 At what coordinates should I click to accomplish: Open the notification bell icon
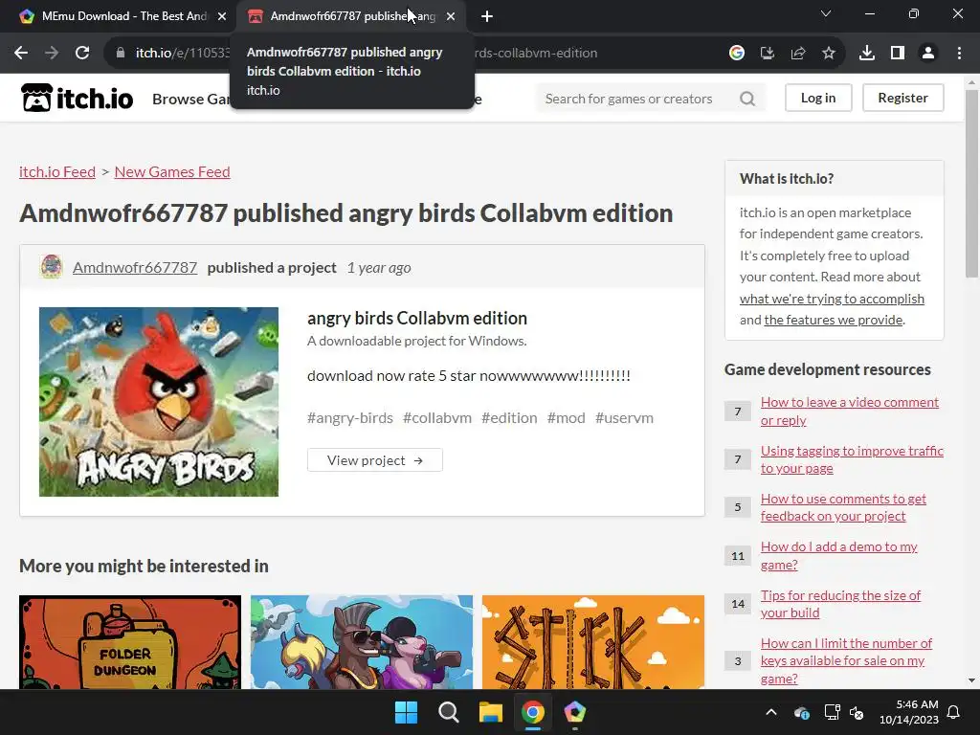coord(954,712)
